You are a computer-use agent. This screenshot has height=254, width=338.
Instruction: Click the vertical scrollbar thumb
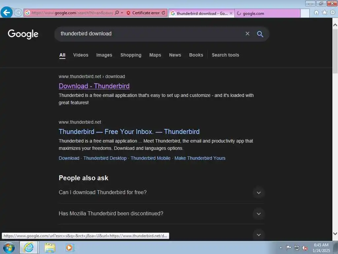click(x=335, y=51)
